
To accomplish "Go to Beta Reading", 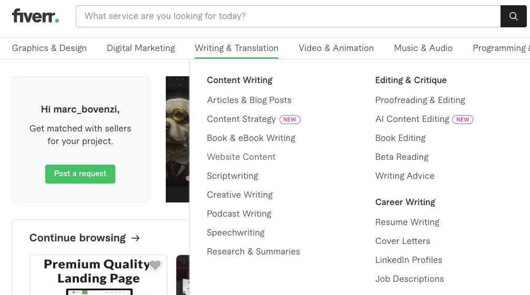I will (402, 157).
